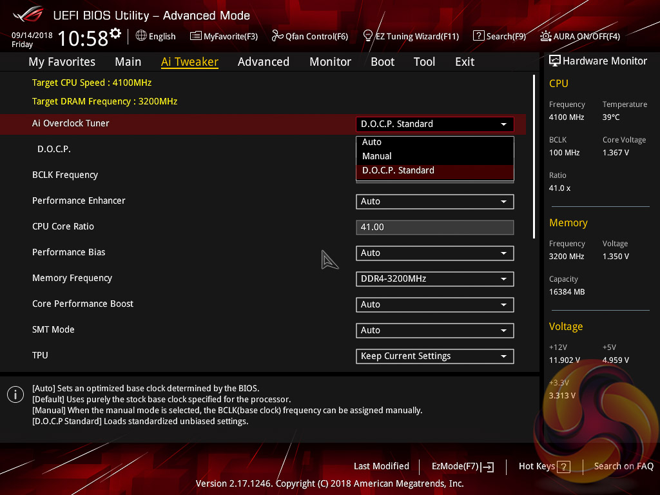
Task: Expand Memory Frequency DDR4-3200MHz dropdown
Action: (435, 278)
